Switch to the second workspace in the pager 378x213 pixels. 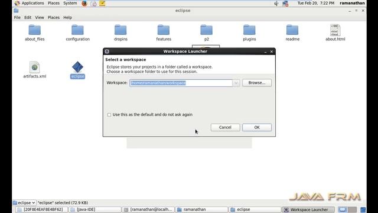point(352,209)
